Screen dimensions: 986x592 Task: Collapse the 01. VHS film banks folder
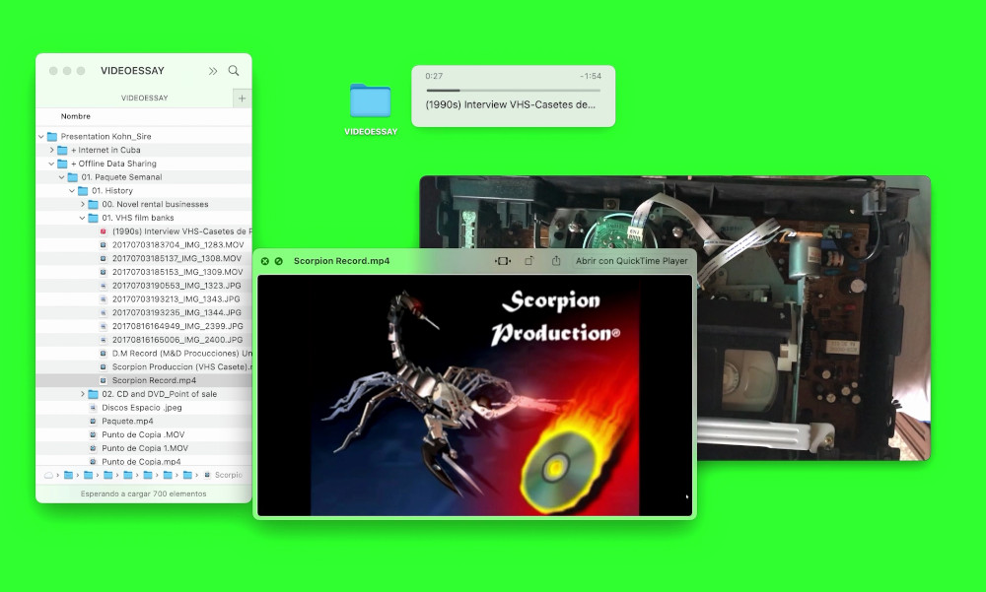[x=83, y=218]
